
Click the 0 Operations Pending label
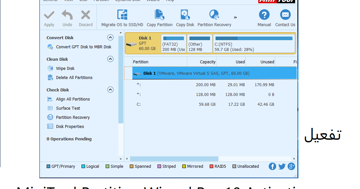[69, 139]
